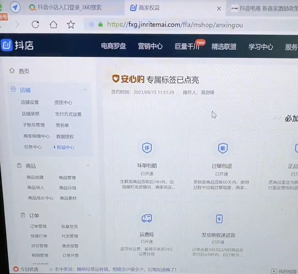Click the 运费险 truck icon

[147, 218]
